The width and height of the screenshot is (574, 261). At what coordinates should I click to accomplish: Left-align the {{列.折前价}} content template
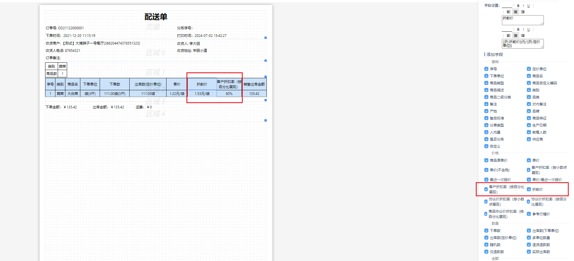[509, 35]
